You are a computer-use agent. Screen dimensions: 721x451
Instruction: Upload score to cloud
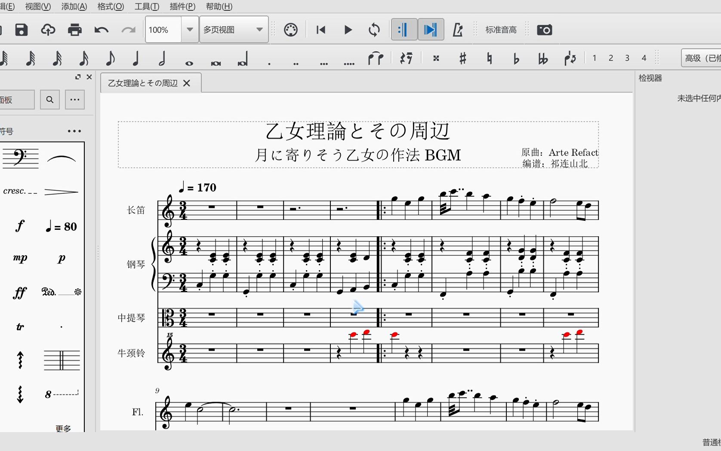[x=48, y=30]
